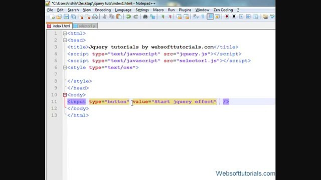Screen dimensions: 321x180
Task: Collapse the head fold marker on line 2
Action: click(x=65, y=40)
